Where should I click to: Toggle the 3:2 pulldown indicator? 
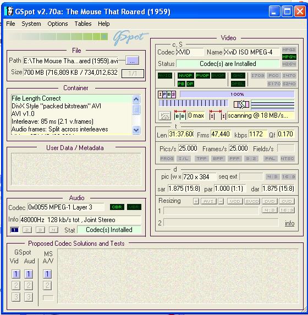pyautogui.click(x=251, y=158)
